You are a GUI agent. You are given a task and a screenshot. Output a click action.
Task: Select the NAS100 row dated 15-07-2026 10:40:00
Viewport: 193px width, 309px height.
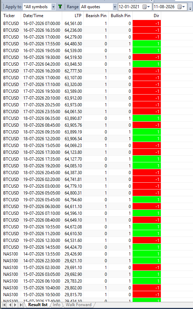tap(81, 288)
